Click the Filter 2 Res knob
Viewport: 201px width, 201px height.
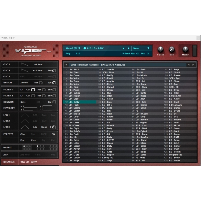pyautogui.click(x=44, y=96)
